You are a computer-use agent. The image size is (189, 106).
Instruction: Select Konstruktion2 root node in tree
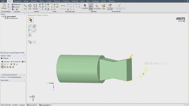pos(12,16)
